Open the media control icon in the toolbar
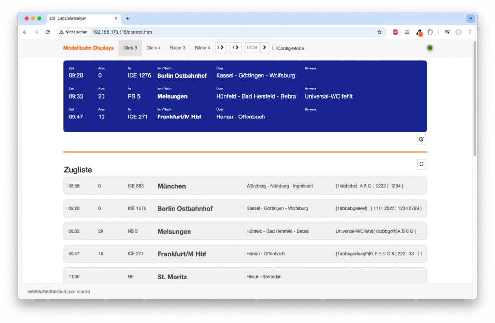495x323 pixels. pyautogui.click(x=447, y=32)
